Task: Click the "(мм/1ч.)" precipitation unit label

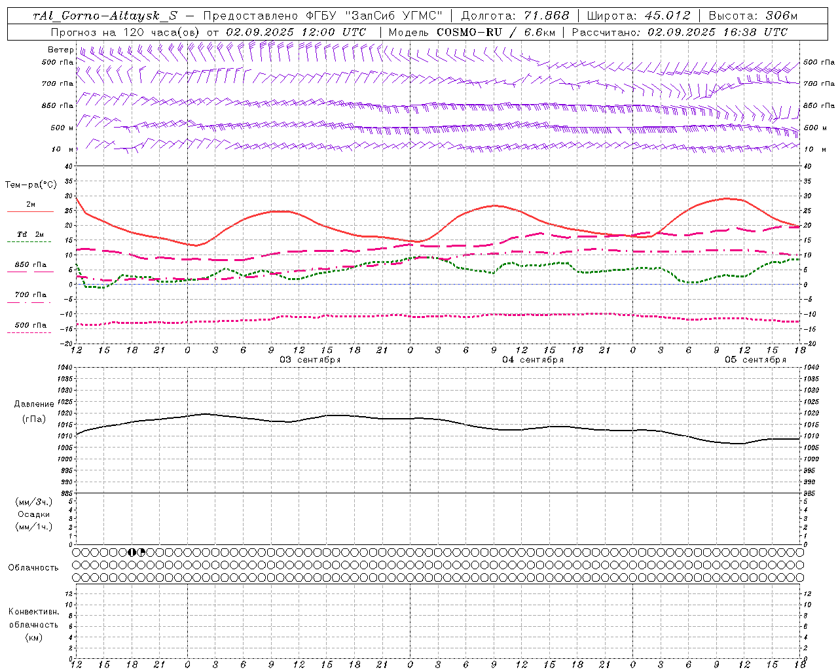Action: [34, 527]
